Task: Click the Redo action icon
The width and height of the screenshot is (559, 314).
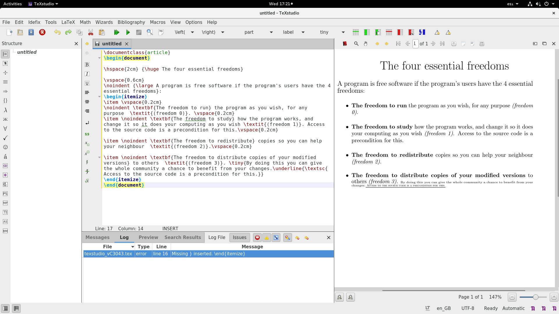Action: 68,32
